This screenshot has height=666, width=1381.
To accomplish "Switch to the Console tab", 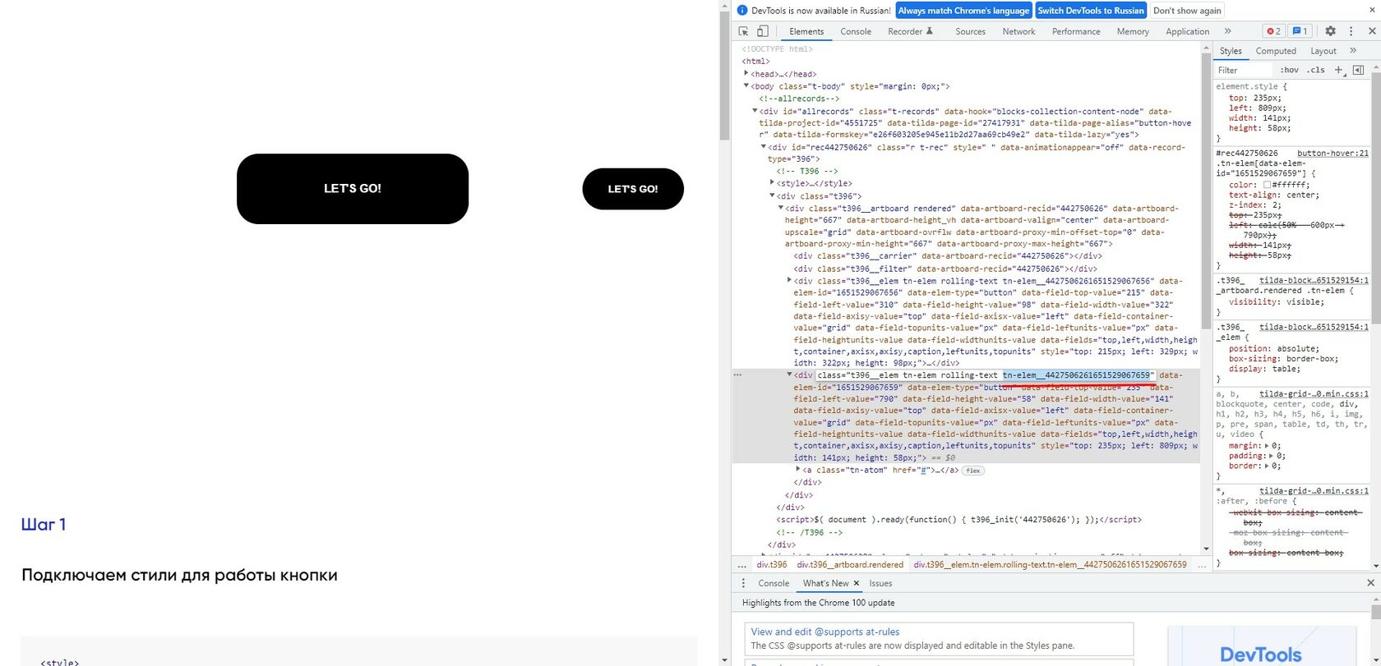I will pyautogui.click(x=856, y=31).
